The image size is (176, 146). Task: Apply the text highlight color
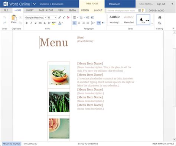pos(53,23)
